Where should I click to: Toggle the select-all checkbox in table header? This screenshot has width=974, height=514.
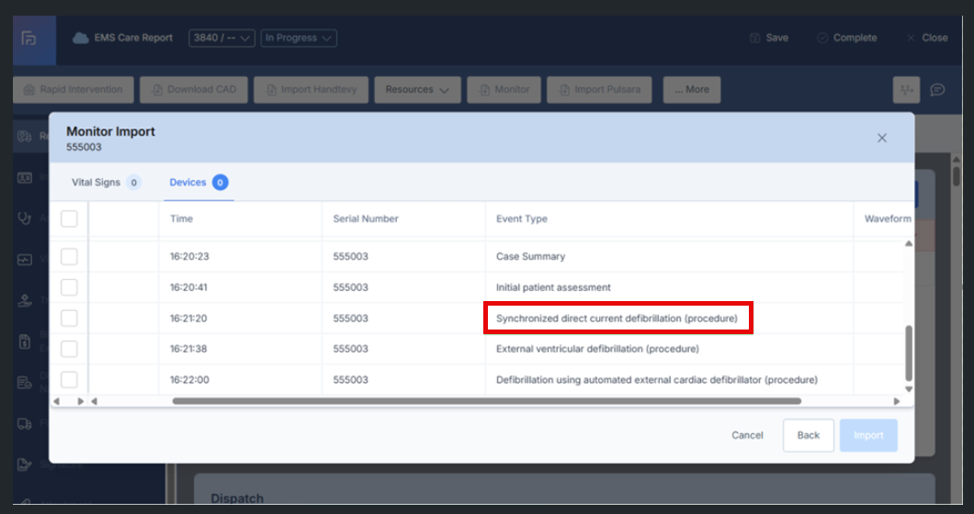69,218
